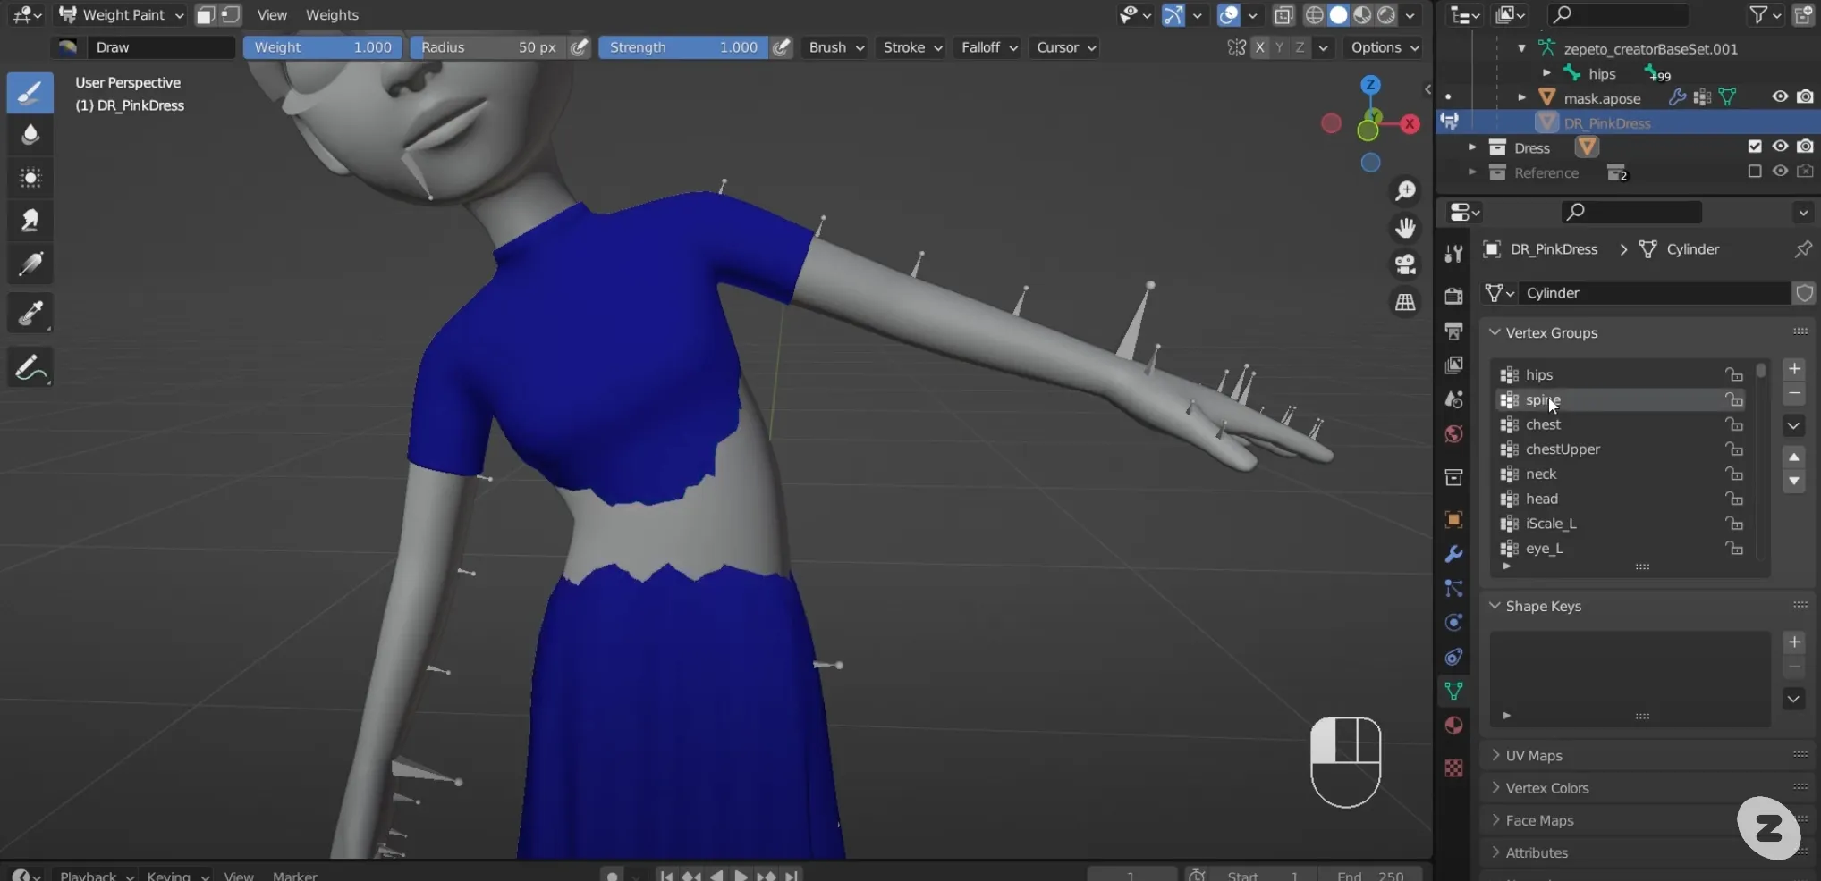The image size is (1821, 881).
Task: Switch perspective/orthographic grid icon
Action: [1406, 302]
